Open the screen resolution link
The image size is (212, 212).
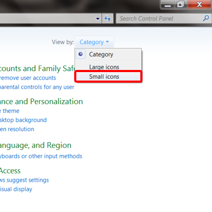pyautogui.click(x=17, y=129)
